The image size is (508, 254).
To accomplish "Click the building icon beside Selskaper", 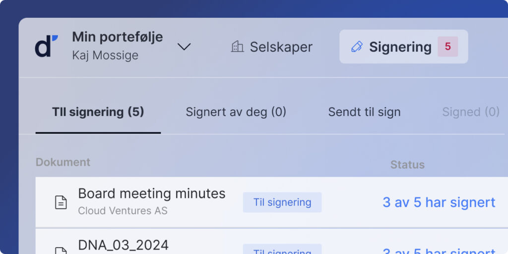I will click(x=237, y=47).
